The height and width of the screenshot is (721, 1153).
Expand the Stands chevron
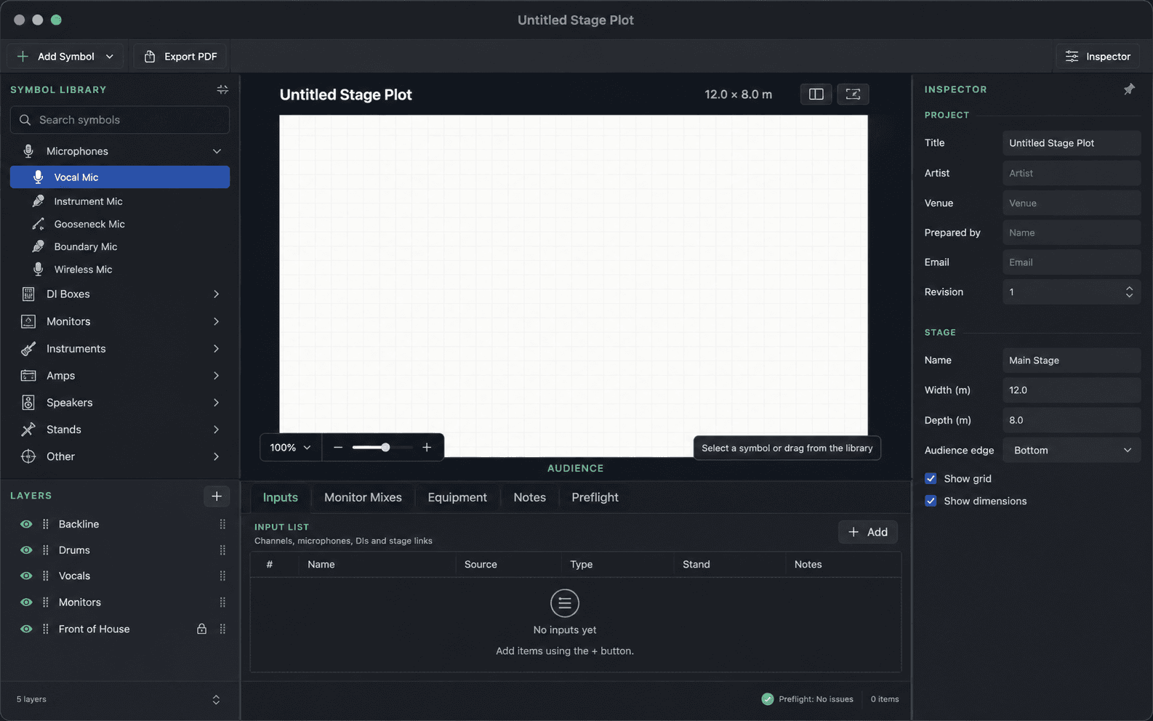point(216,430)
